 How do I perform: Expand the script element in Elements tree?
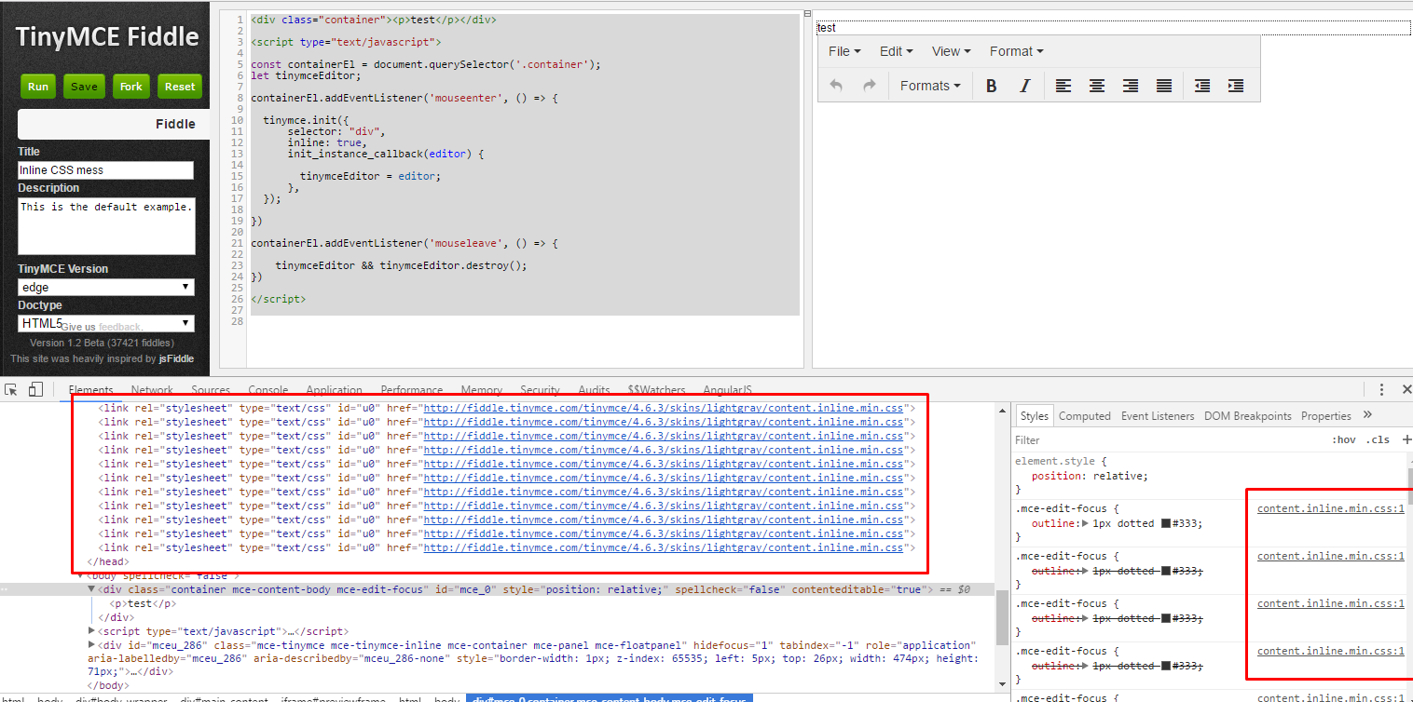(x=91, y=631)
